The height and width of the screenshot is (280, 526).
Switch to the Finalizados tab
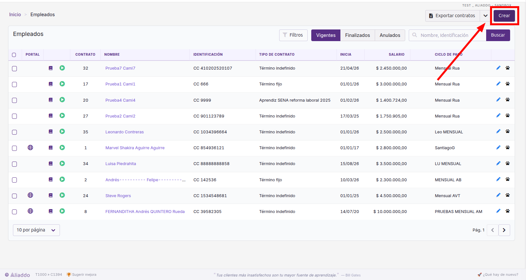tap(358, 35)
